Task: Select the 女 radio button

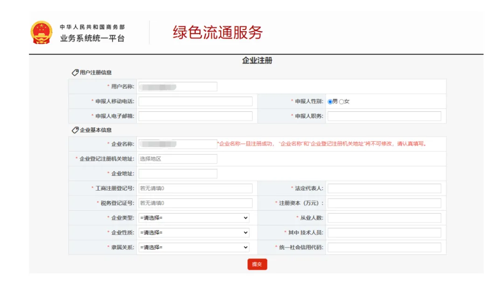Action: tap(341, 102)
